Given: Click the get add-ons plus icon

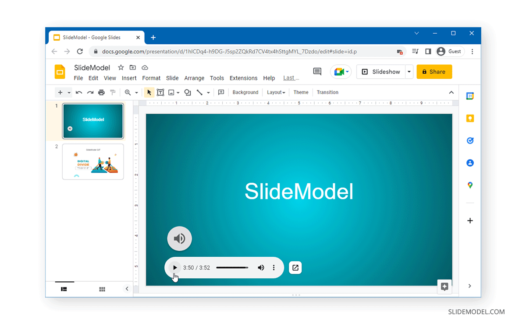Looking at the screenshot, I should pyautogui.click(x=470, y=220).
